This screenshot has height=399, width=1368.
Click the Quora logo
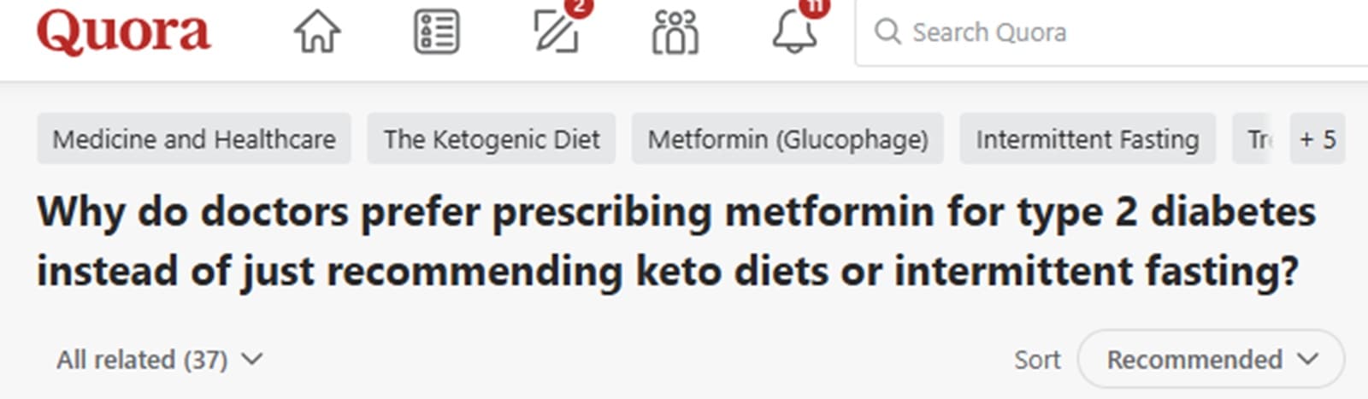[123, 32]
